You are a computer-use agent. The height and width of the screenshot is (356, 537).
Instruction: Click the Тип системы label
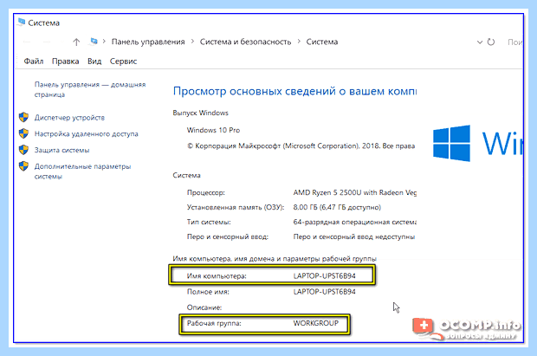coord(209,222)
